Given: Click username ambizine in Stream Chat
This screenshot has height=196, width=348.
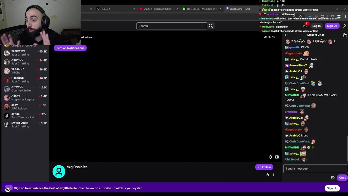Looking at the screenshot, I should 291,112.
